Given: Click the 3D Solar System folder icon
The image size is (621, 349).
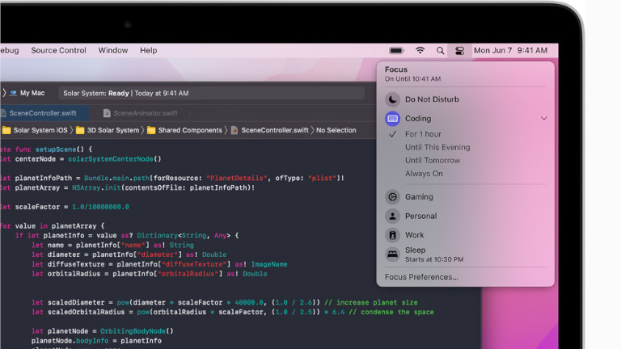Looking at the screenshot, I should coord(80,130).
